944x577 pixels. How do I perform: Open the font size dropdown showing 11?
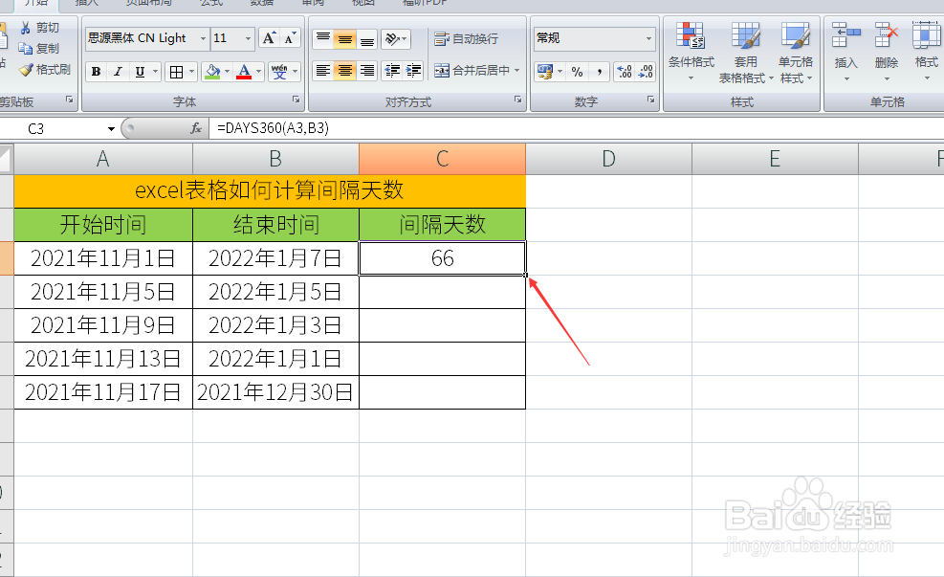[248, 38]
